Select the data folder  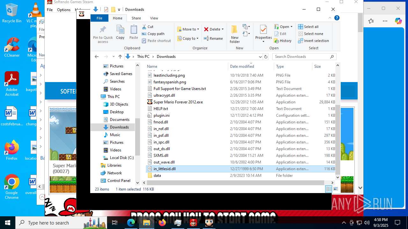(157, 176)
